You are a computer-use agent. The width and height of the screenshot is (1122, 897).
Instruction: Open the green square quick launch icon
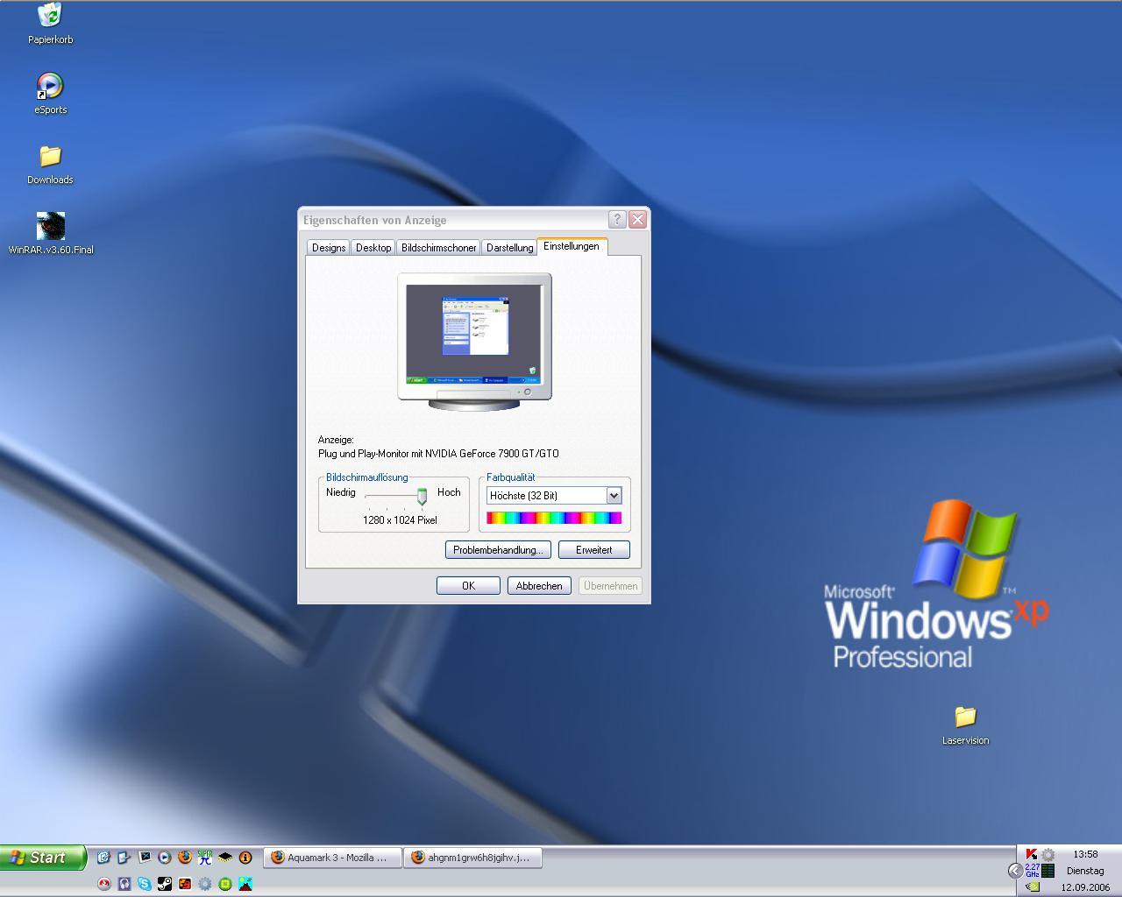225,884
